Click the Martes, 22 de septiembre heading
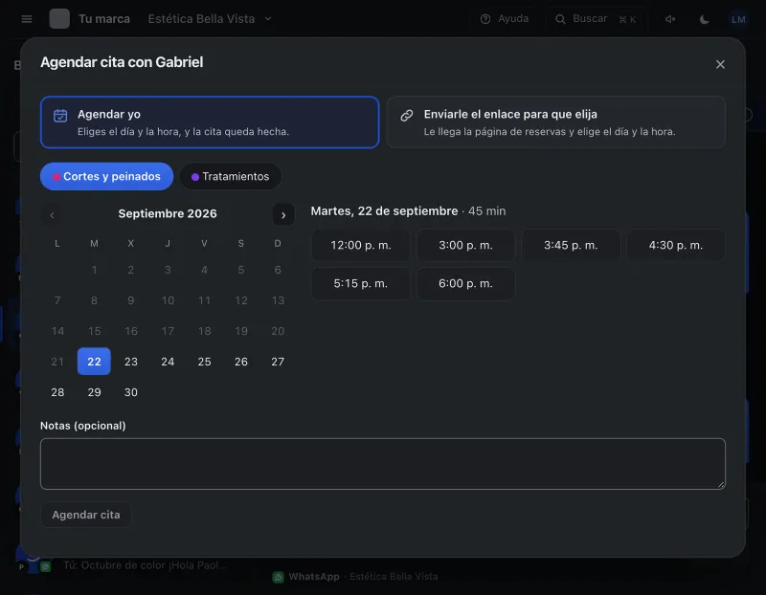This screenshot has width=766, height=595. click(x=385, y=210)
